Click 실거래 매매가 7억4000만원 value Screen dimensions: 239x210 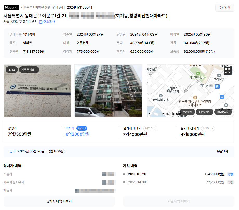click(135, 134)
